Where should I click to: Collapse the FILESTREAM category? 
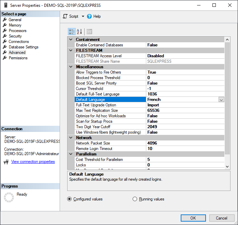pos(71,50)
